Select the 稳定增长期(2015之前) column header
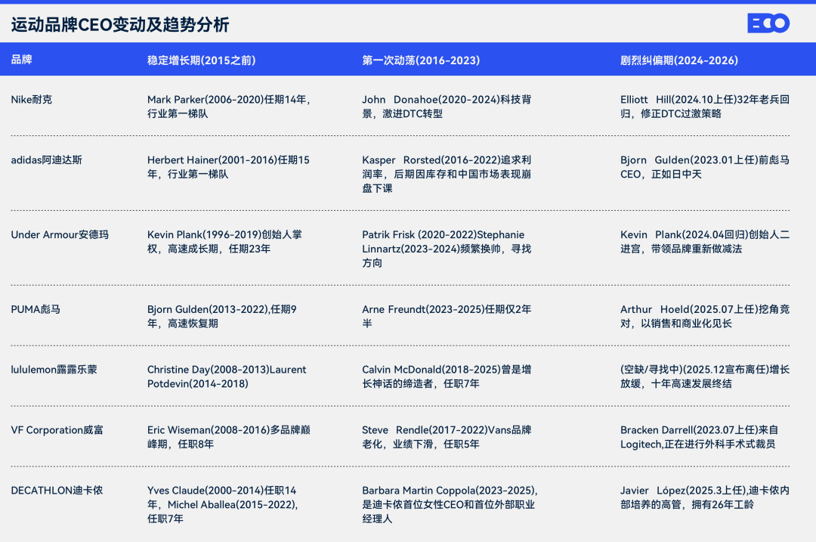The width and height of the screenshot is (816, 542). pos(202,60)
